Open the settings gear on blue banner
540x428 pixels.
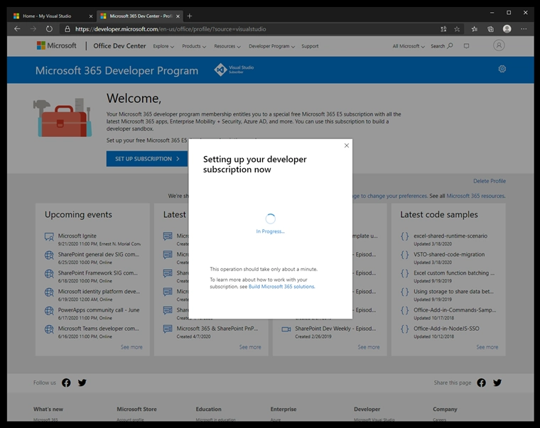tap(502, 69)
